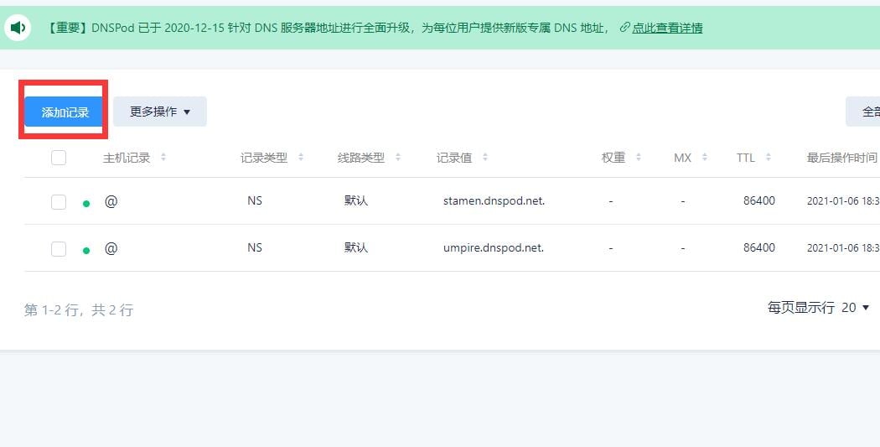Click the 第 1-2 行, 共 2 行 text
The image size is (880, 447).
79,309
